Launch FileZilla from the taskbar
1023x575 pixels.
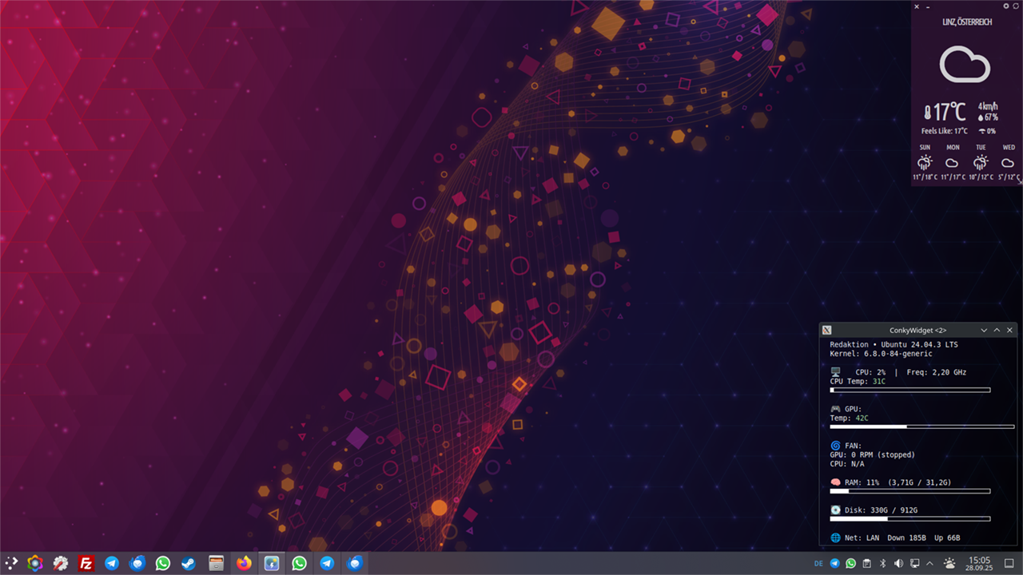pyautogui.click(x=86, y=563)
